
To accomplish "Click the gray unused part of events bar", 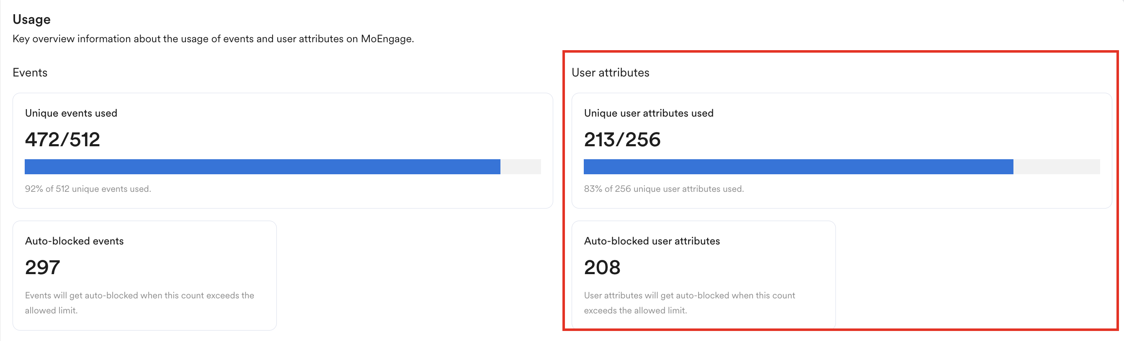I will pyautogui.click(x=520, y=167).
